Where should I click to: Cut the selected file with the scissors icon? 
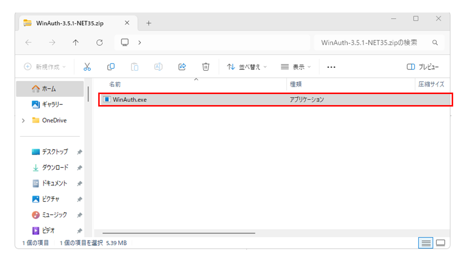[87, 67]
